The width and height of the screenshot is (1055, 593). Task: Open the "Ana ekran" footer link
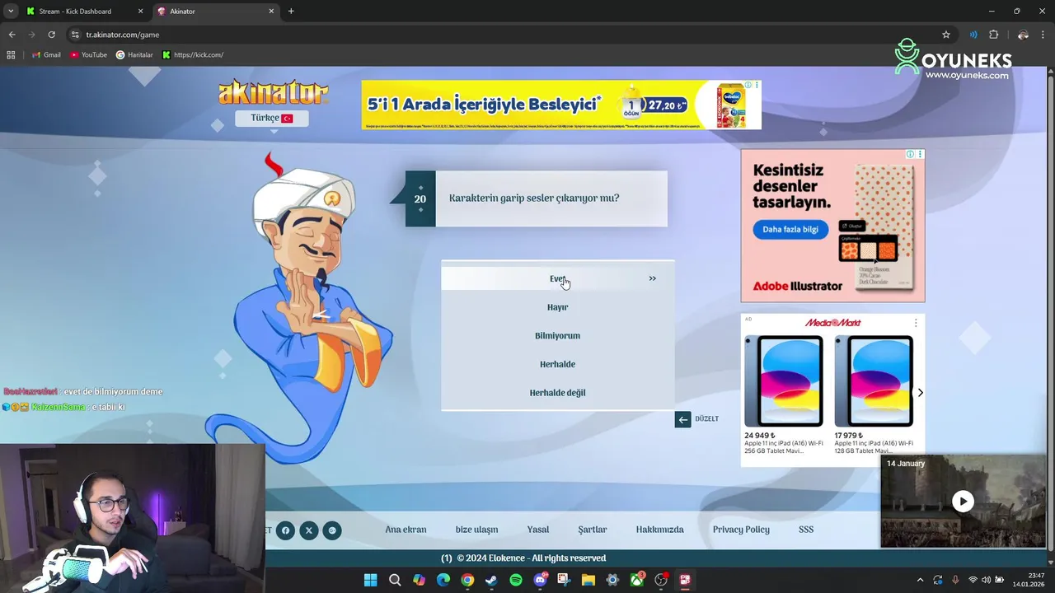pos(406,530)
